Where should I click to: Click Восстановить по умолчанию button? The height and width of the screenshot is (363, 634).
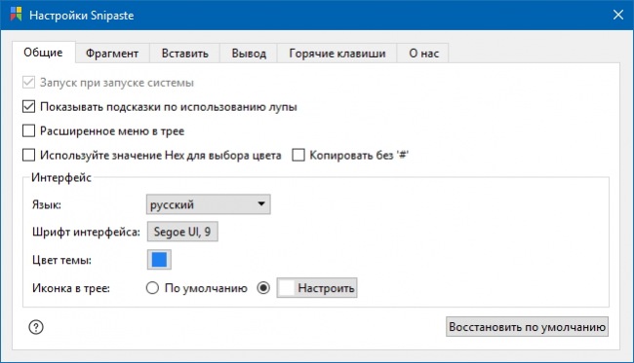[x=528, y=327]
